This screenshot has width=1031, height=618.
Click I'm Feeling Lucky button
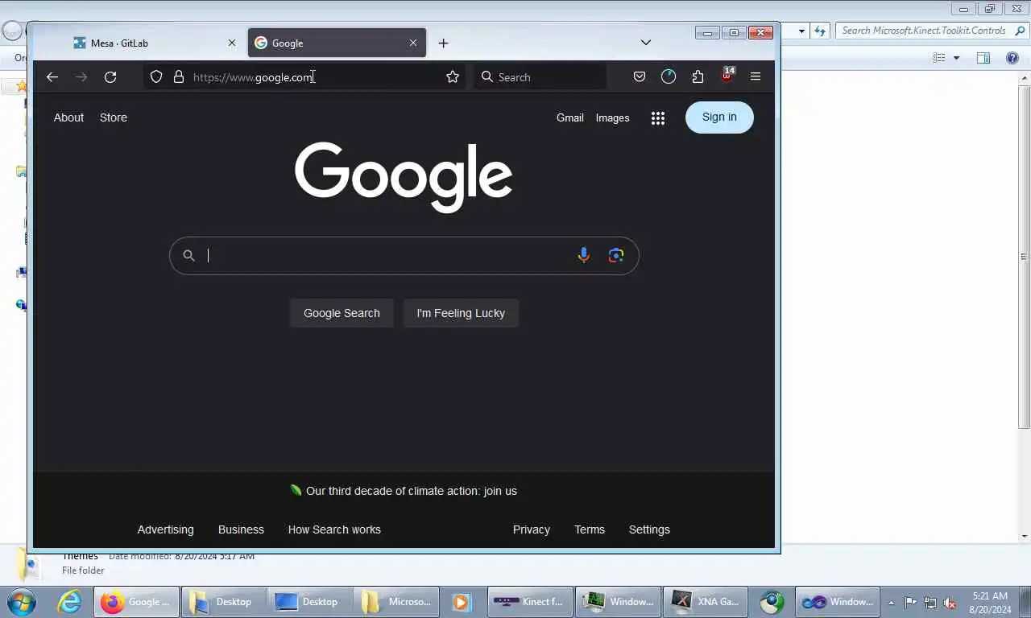pos(461,313)
